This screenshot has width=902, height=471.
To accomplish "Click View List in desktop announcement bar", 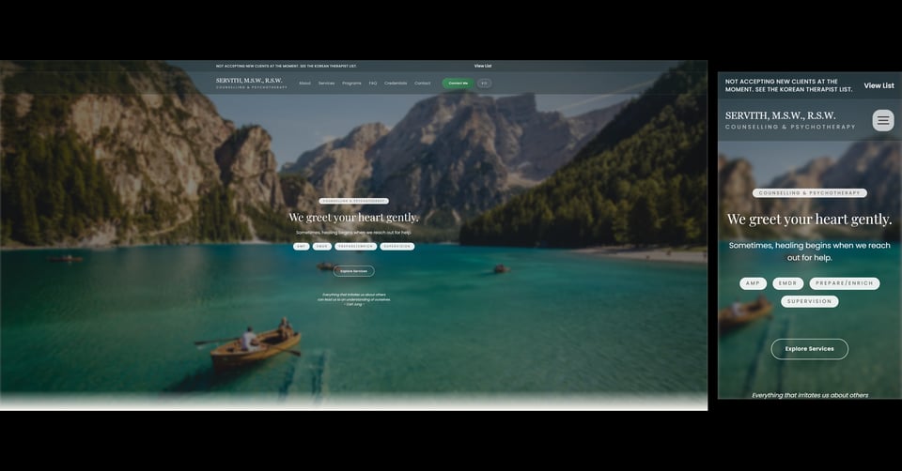I will point(483,66).
